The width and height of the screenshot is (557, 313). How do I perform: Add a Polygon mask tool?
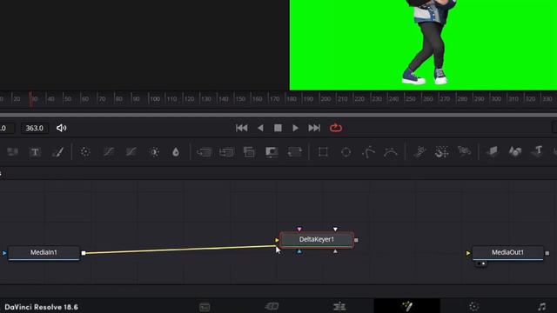pyautogui.click(x=368, y=152)
